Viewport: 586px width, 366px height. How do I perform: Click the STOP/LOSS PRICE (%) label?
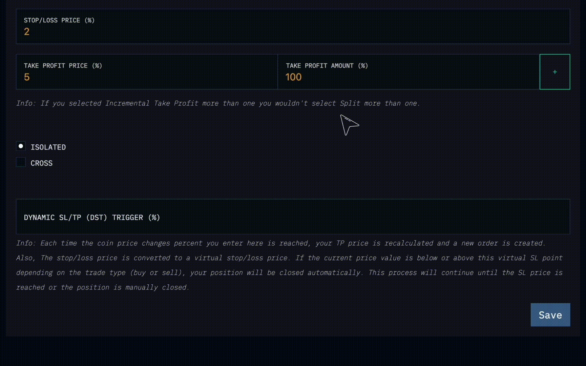click(x=59, y=20)
